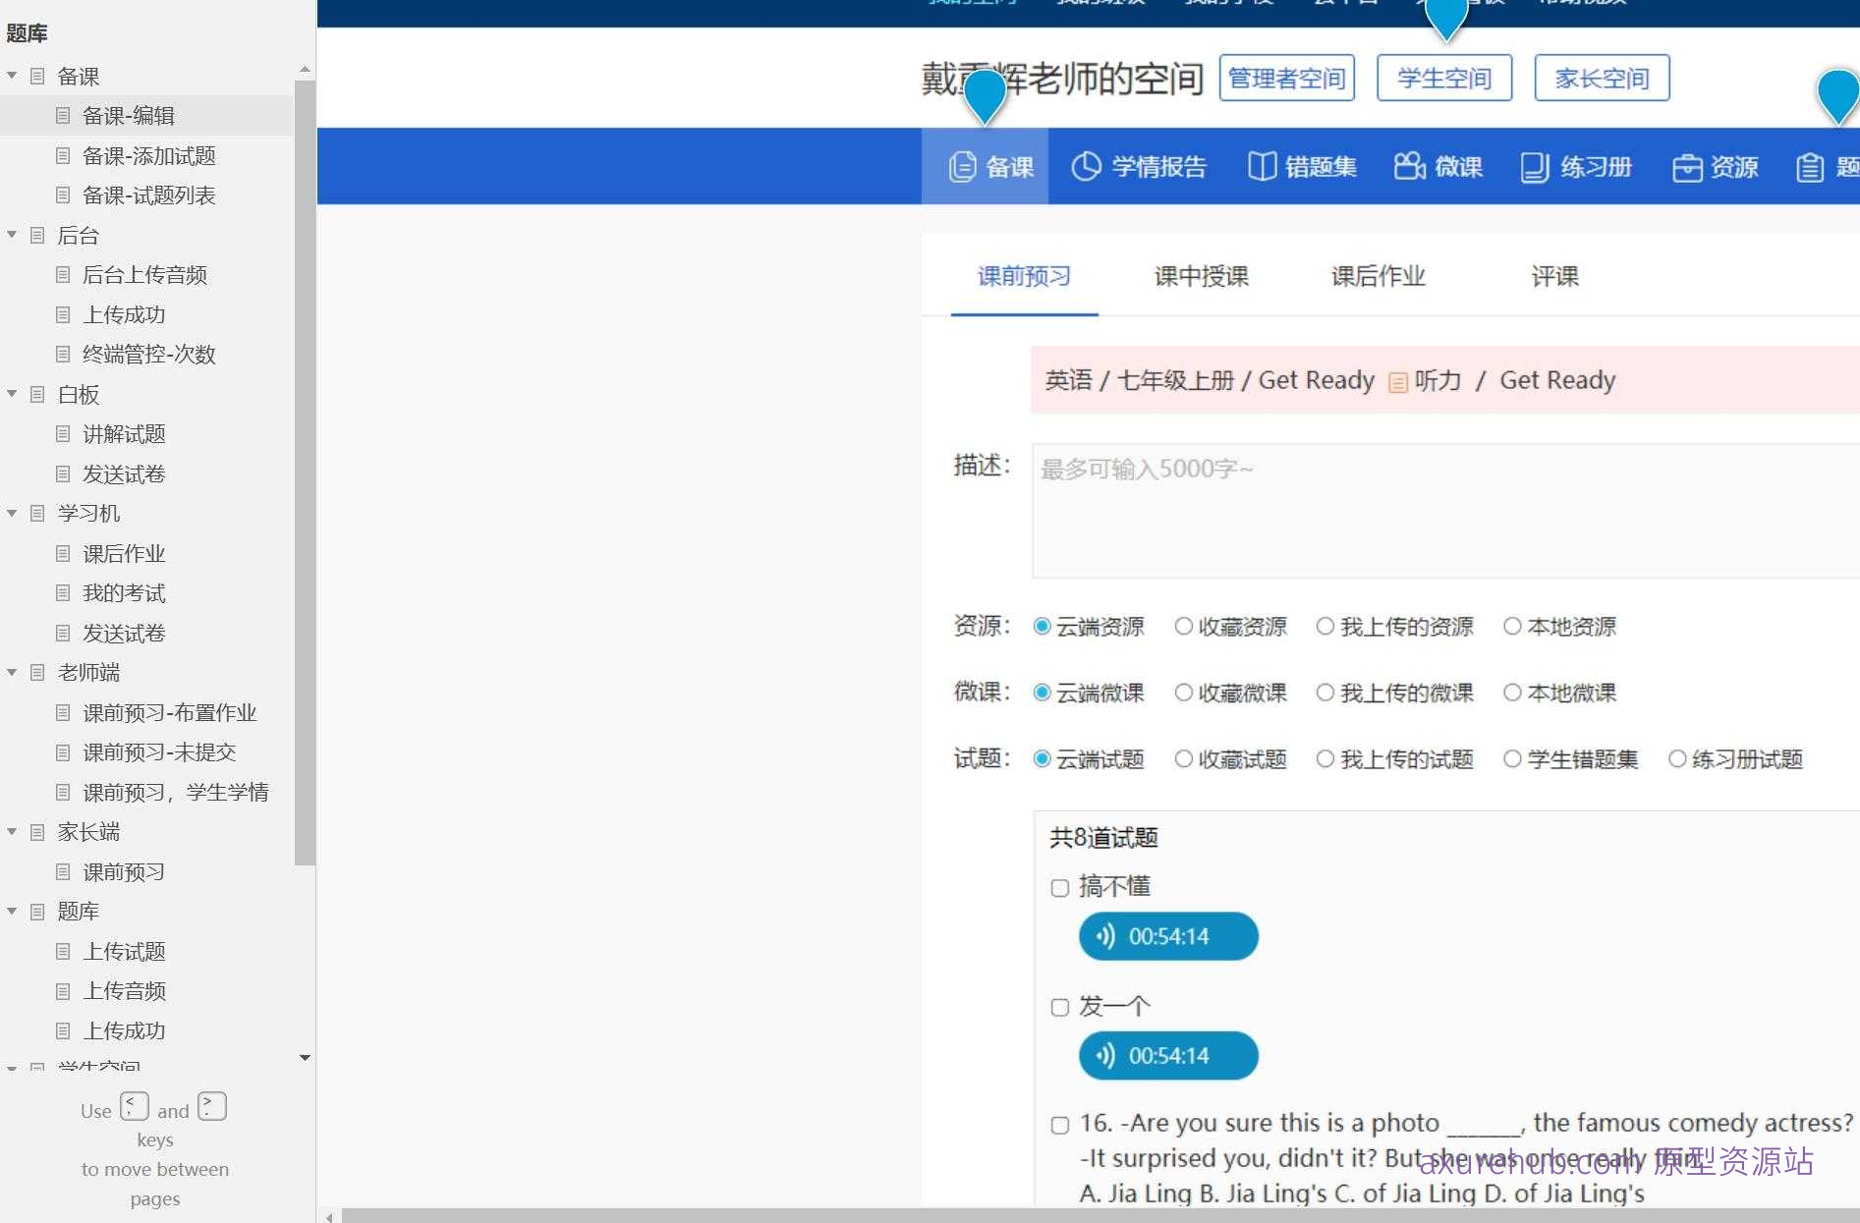The image size is (1860, 1223).
Task: Open the 家长空间 page
Action: coord(1602,78)
